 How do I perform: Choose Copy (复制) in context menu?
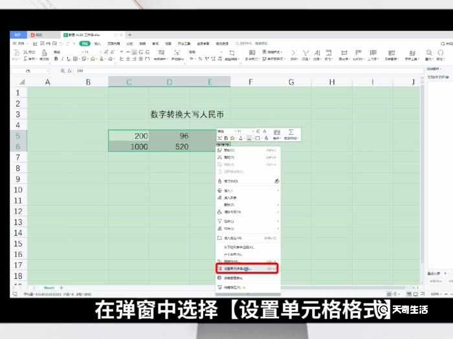point(248,150)
